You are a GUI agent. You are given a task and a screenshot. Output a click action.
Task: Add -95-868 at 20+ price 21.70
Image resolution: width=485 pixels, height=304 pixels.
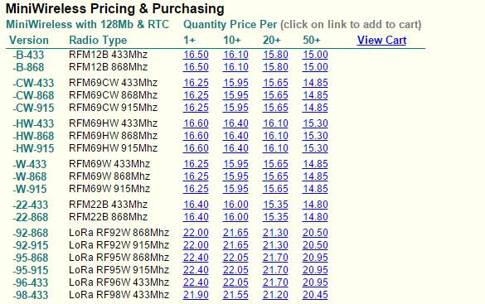(275, 258)
